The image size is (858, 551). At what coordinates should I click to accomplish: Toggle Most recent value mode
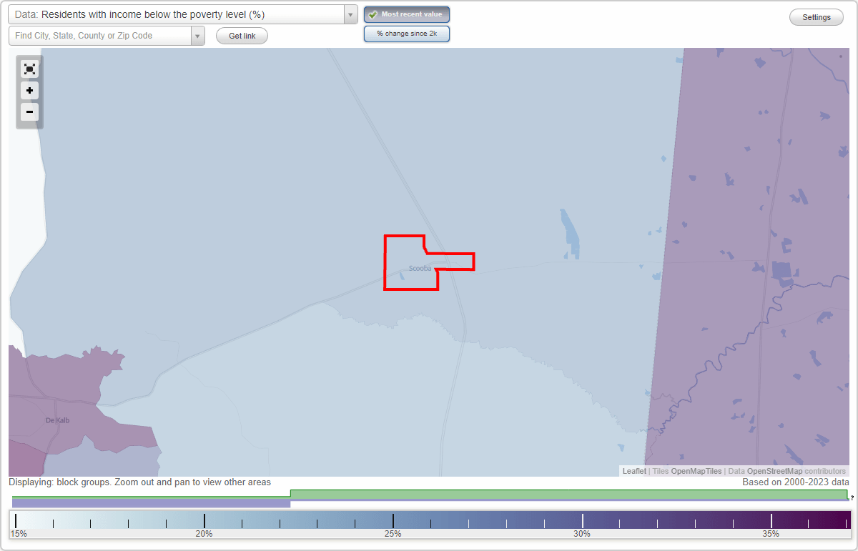(406, 14)
